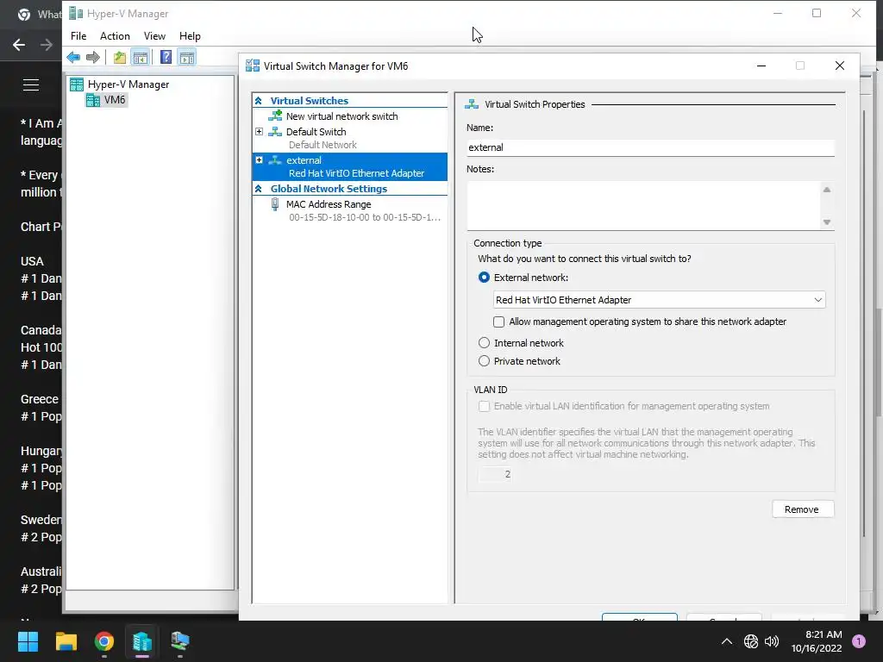The image size is (883, 662).
Task: Open the notification badge in the tray
Action: tap(859, 640)
